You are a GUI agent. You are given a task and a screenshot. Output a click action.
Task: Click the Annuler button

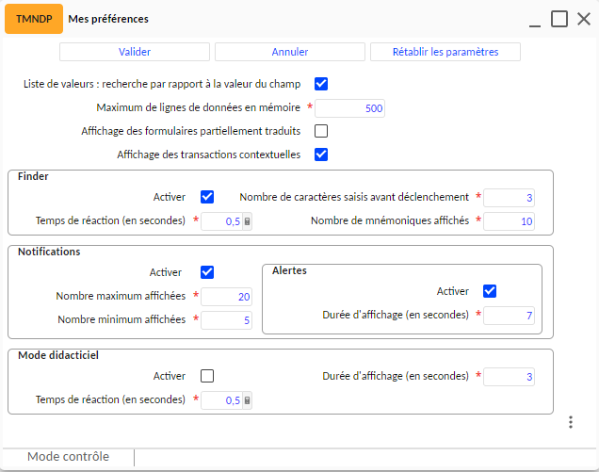point(290,52)
